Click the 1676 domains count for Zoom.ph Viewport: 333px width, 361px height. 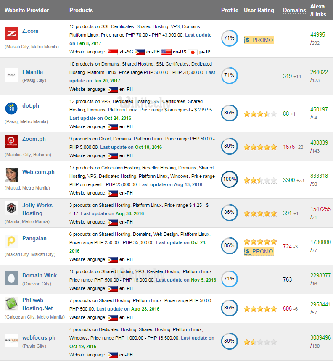point(289,147)
